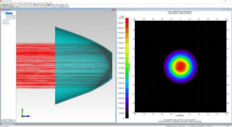The width and height of the screenshot is (232, 127).
Task: Switch to the Radiance tab
Action: (12, 122)
